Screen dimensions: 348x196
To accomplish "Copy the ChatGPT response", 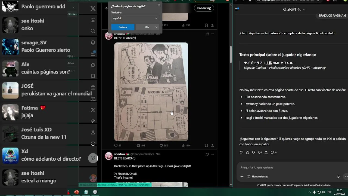I will pos(241,152).
